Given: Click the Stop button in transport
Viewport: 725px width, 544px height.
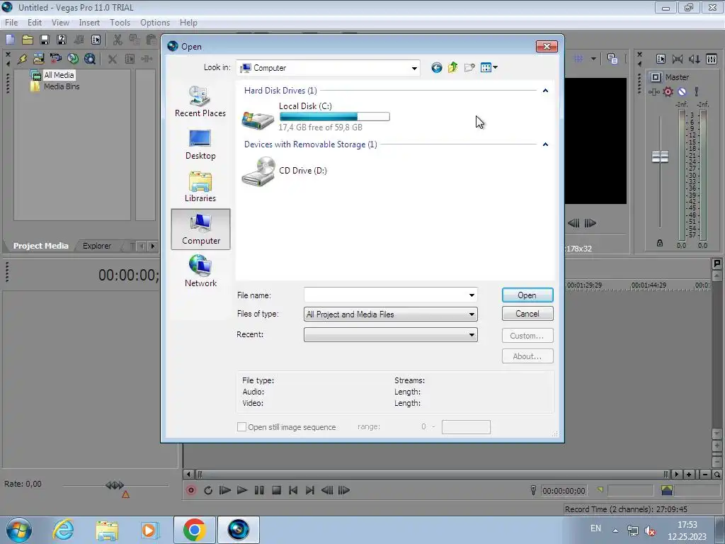Looking at the screenshot, I should pyautogui.click(x=276, y=490).
